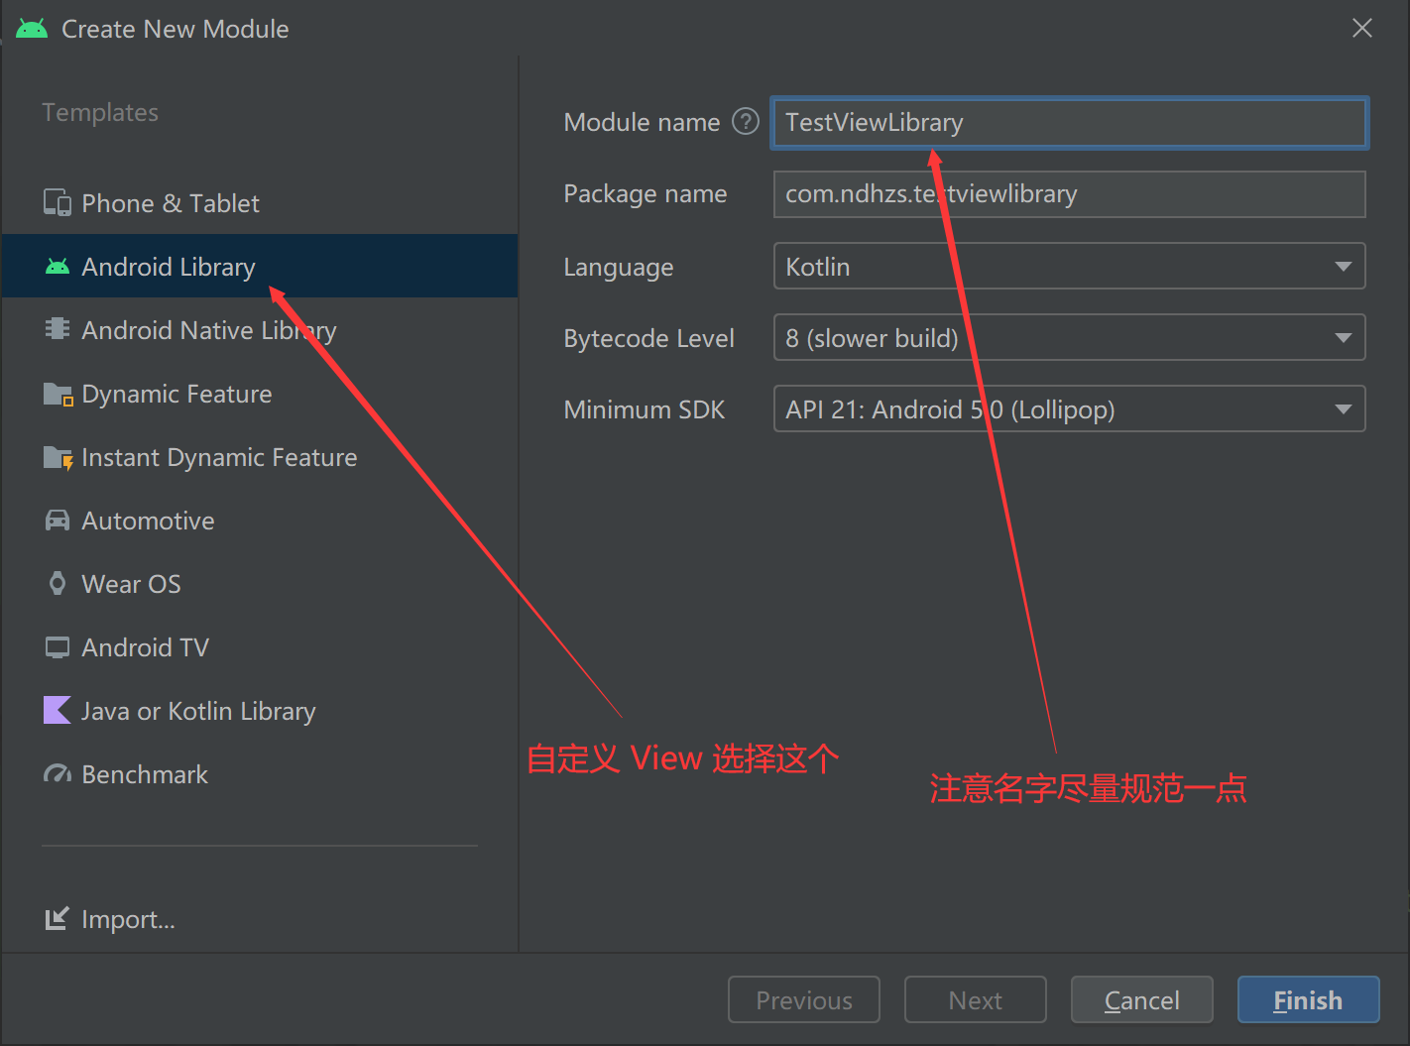Select the Phone & Tablet template
Image resolution: width=1410 pixels, height=1046 pixels.
[260, 203]
